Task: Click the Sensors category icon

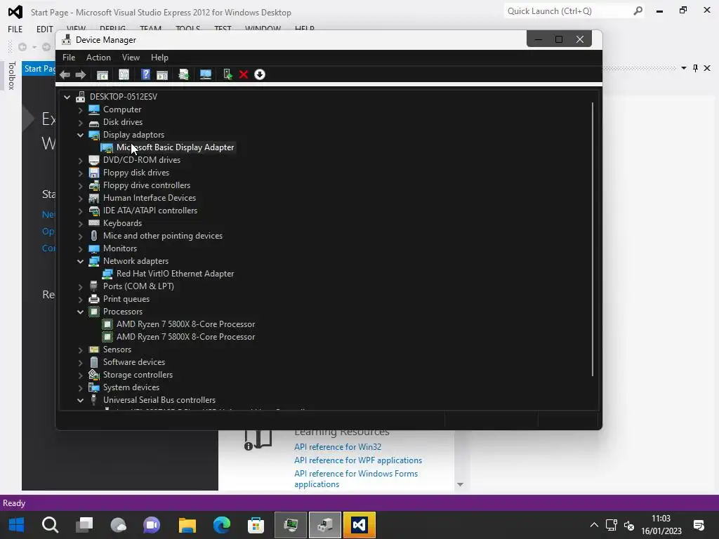Action: point(93,350)
